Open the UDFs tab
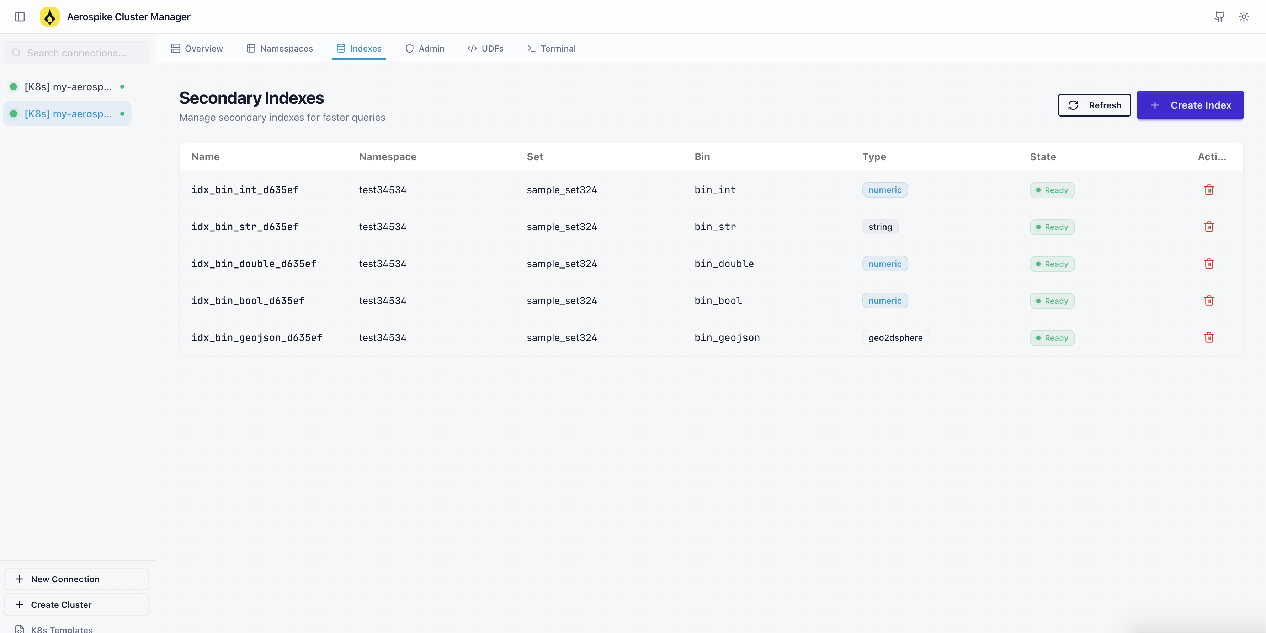Screen dimensions: 1266x633 (x=485, y=48)
